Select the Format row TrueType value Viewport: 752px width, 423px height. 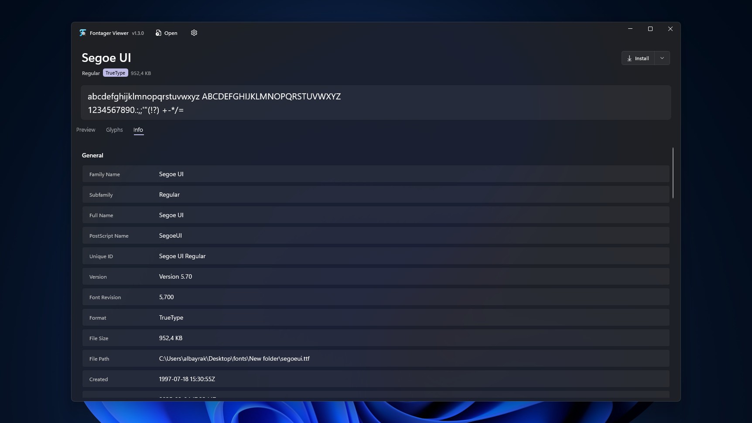(171, 317)
